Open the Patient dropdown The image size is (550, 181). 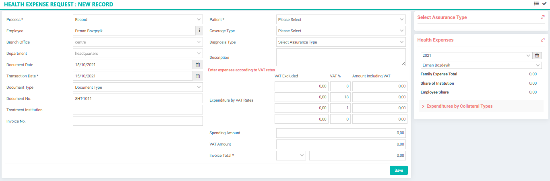pyautogui.click(x=341, y=19)
